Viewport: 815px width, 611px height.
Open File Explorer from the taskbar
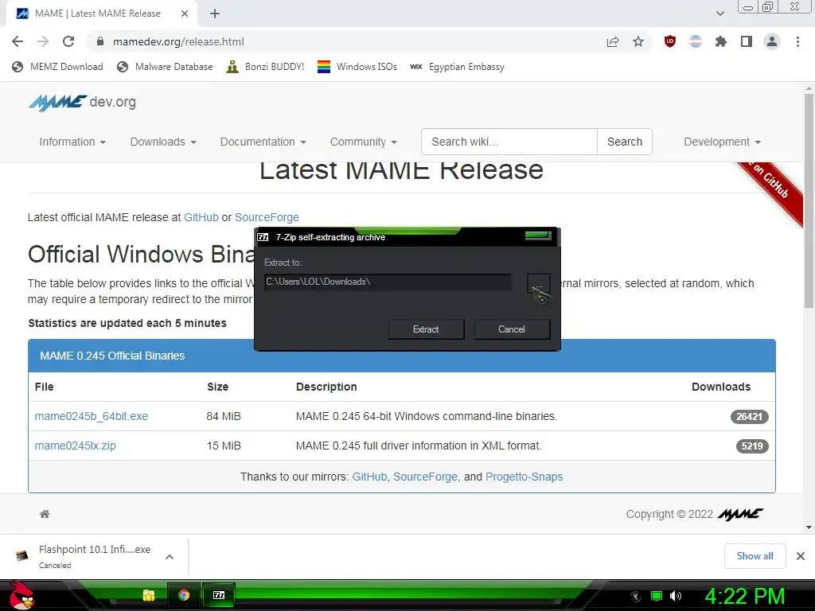pyautogui.click(x=149, y=595)
